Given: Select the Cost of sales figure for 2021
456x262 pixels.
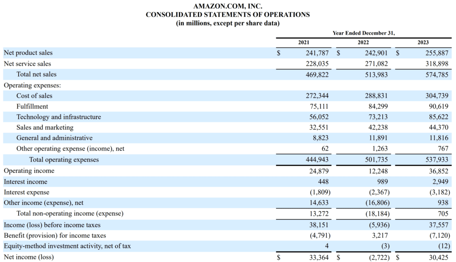Looking at the screenshot, I should click(318, 96).
